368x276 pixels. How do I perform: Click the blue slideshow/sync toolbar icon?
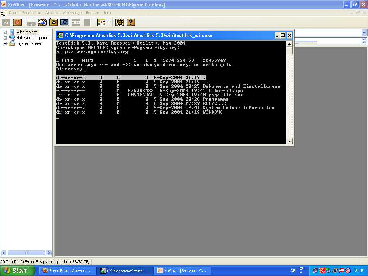click(x=65, y=22)
